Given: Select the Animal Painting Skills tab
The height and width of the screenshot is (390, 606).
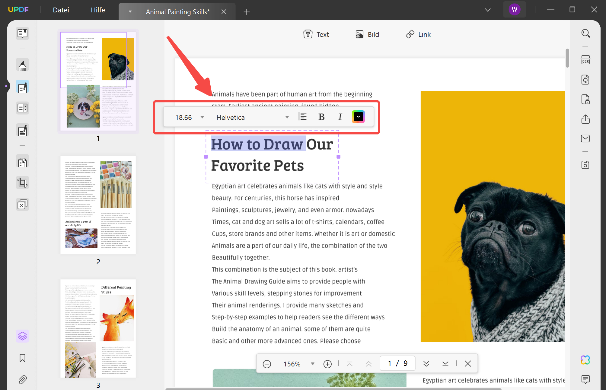Looking at the screenshot, I should 177,11.
